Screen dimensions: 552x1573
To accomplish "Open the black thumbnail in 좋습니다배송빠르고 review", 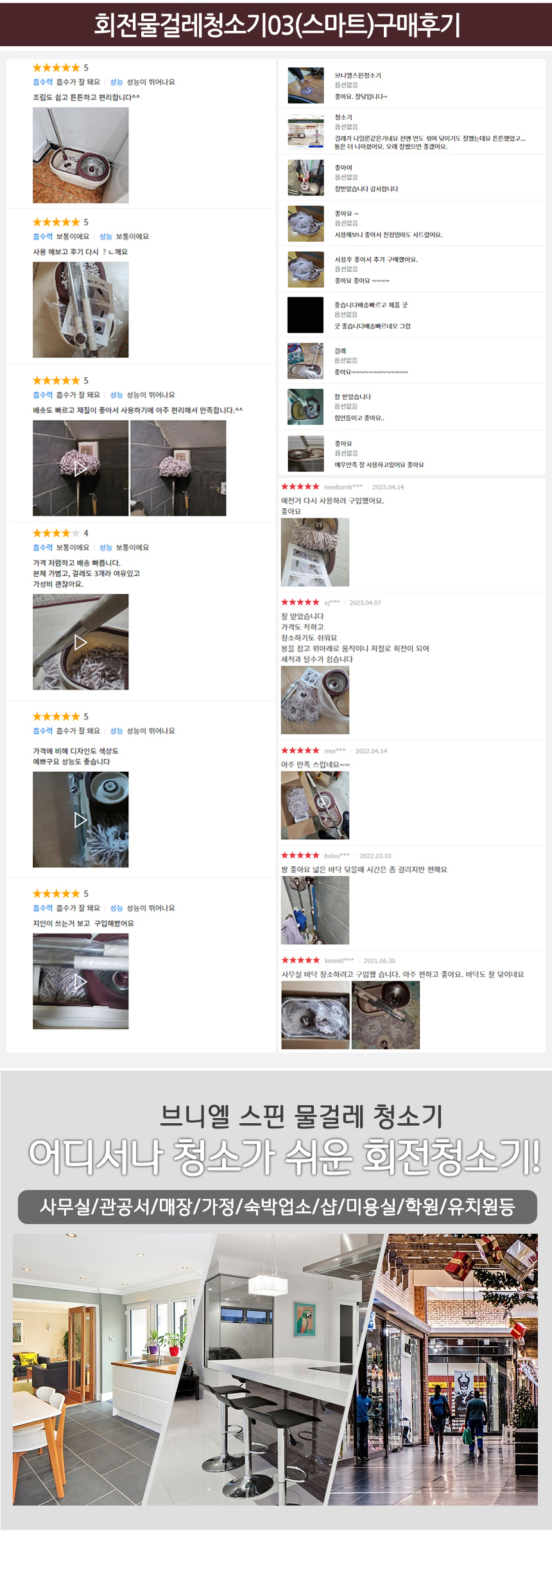I will (x=306, y=315).
